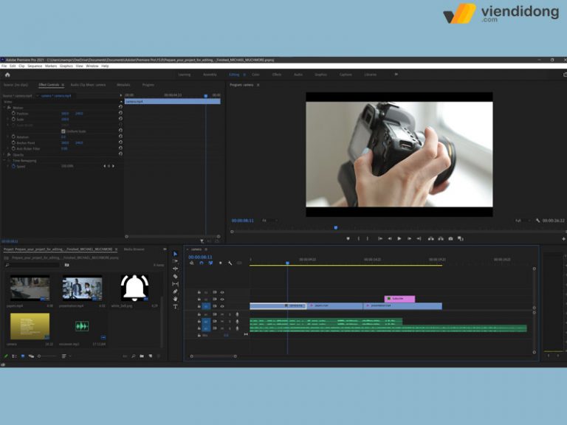Toggle V2 track output eye
Image resolution: width=567 pixels, height=425 pixels.
click(222, 300)
